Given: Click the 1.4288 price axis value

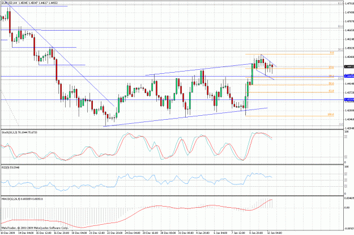Looking at the screenshot, I should [349, 110].
